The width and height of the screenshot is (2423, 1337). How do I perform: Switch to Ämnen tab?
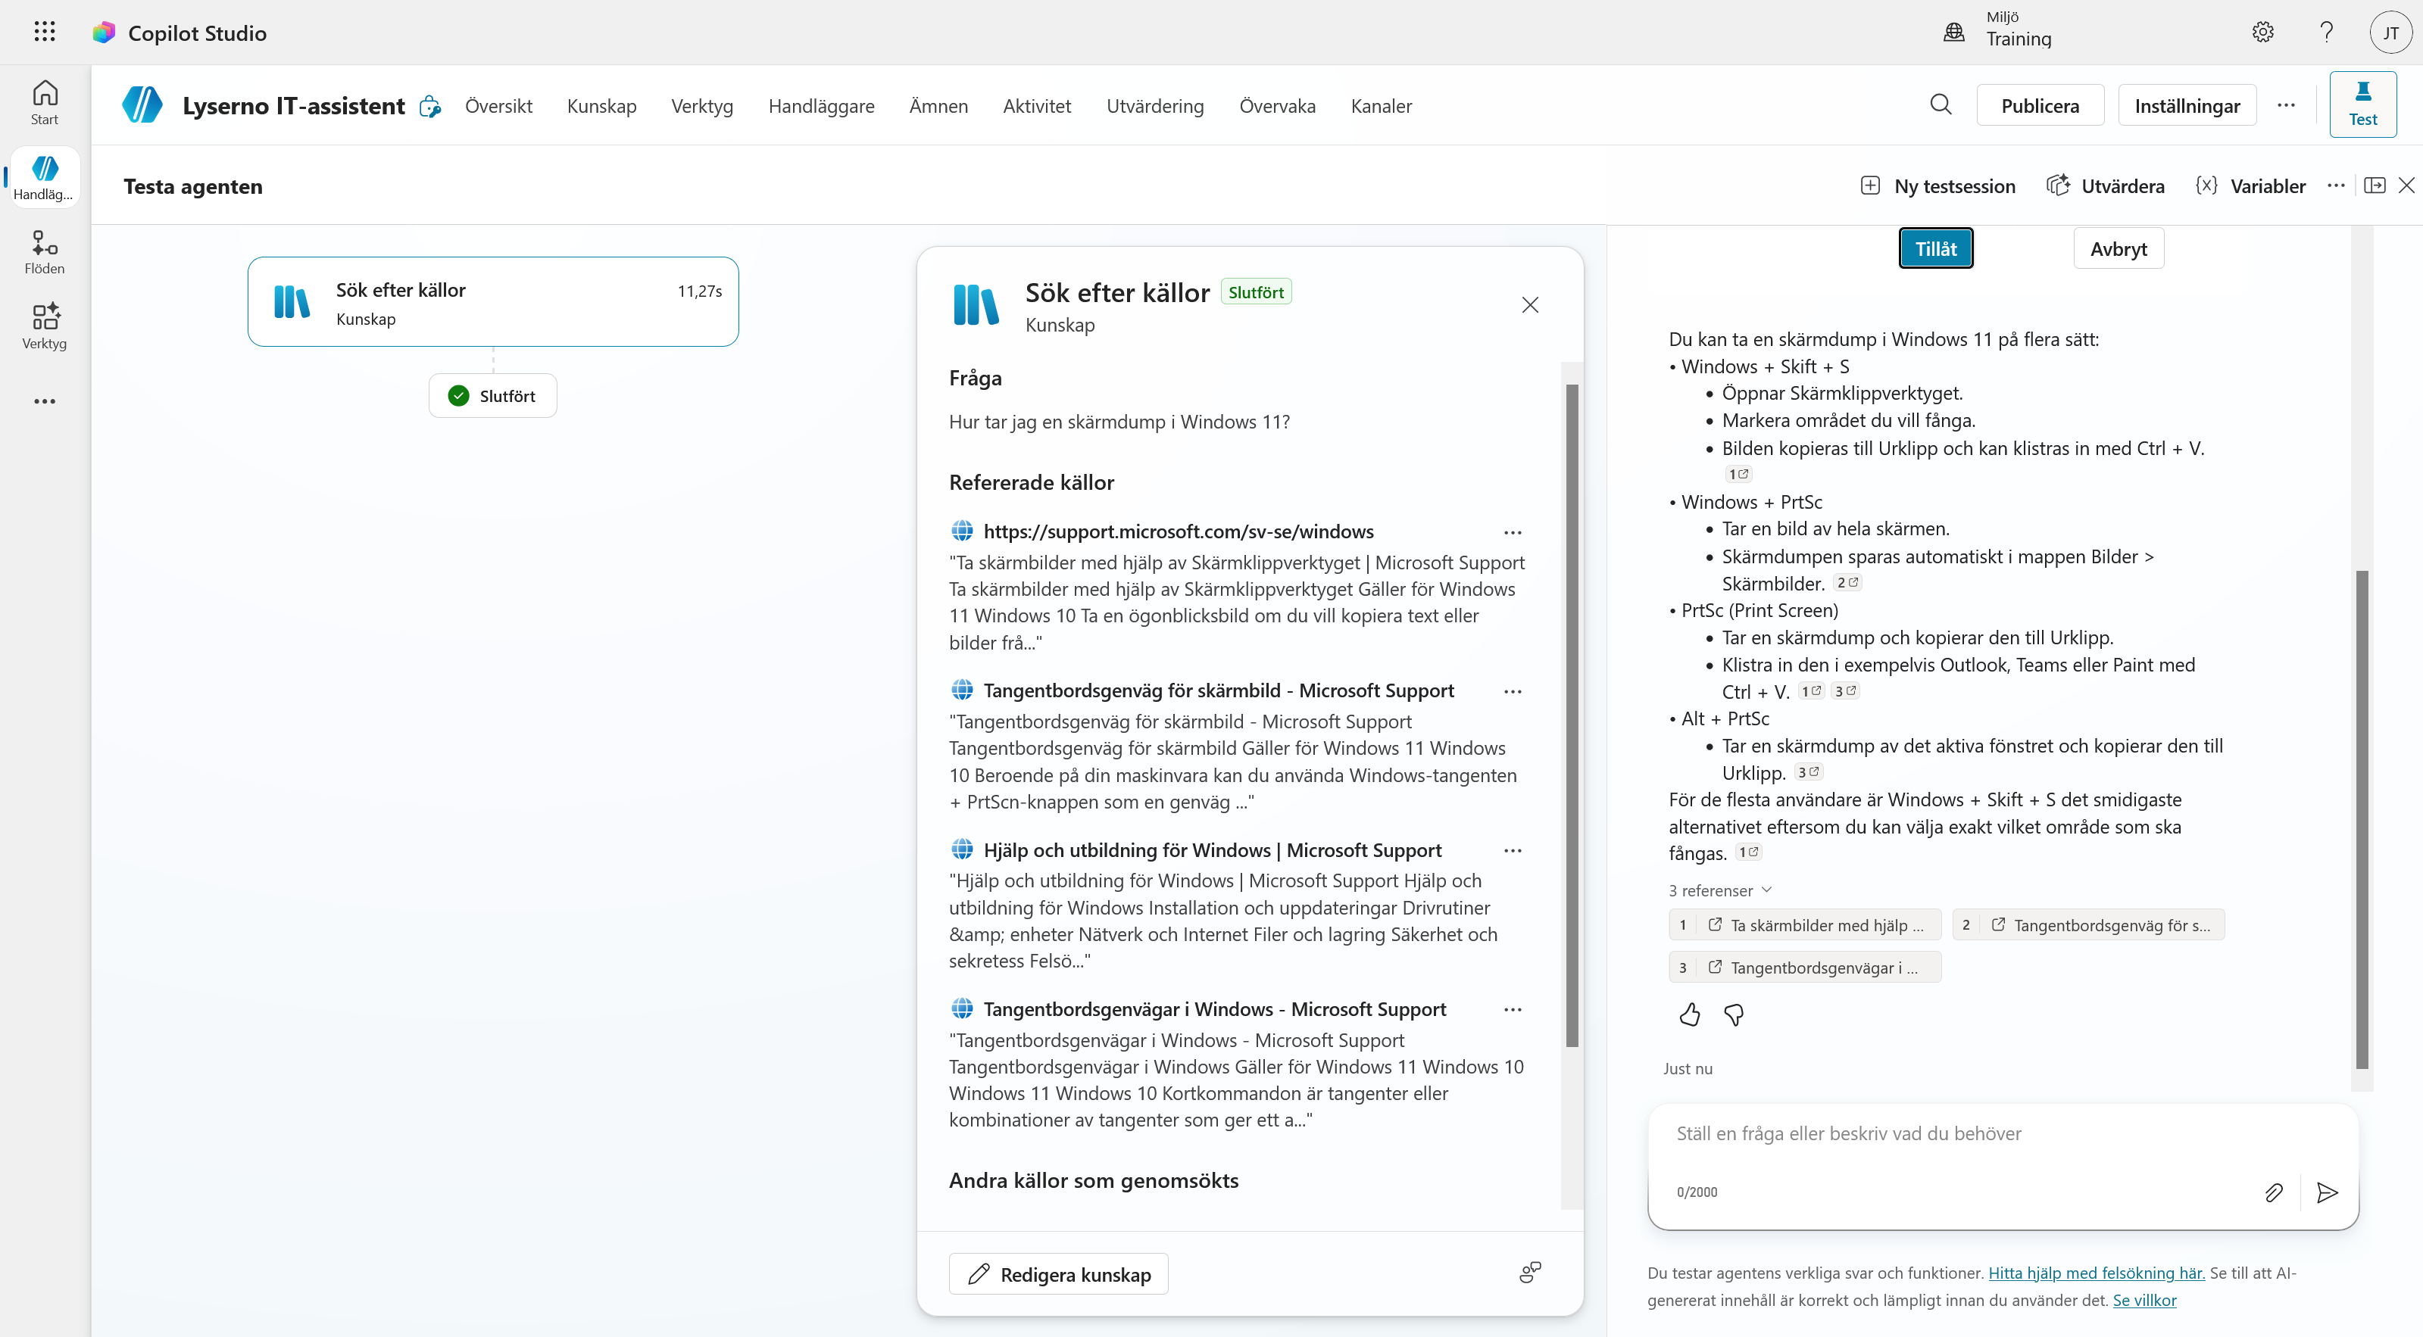pyautogui.click(x=938, y=106)
